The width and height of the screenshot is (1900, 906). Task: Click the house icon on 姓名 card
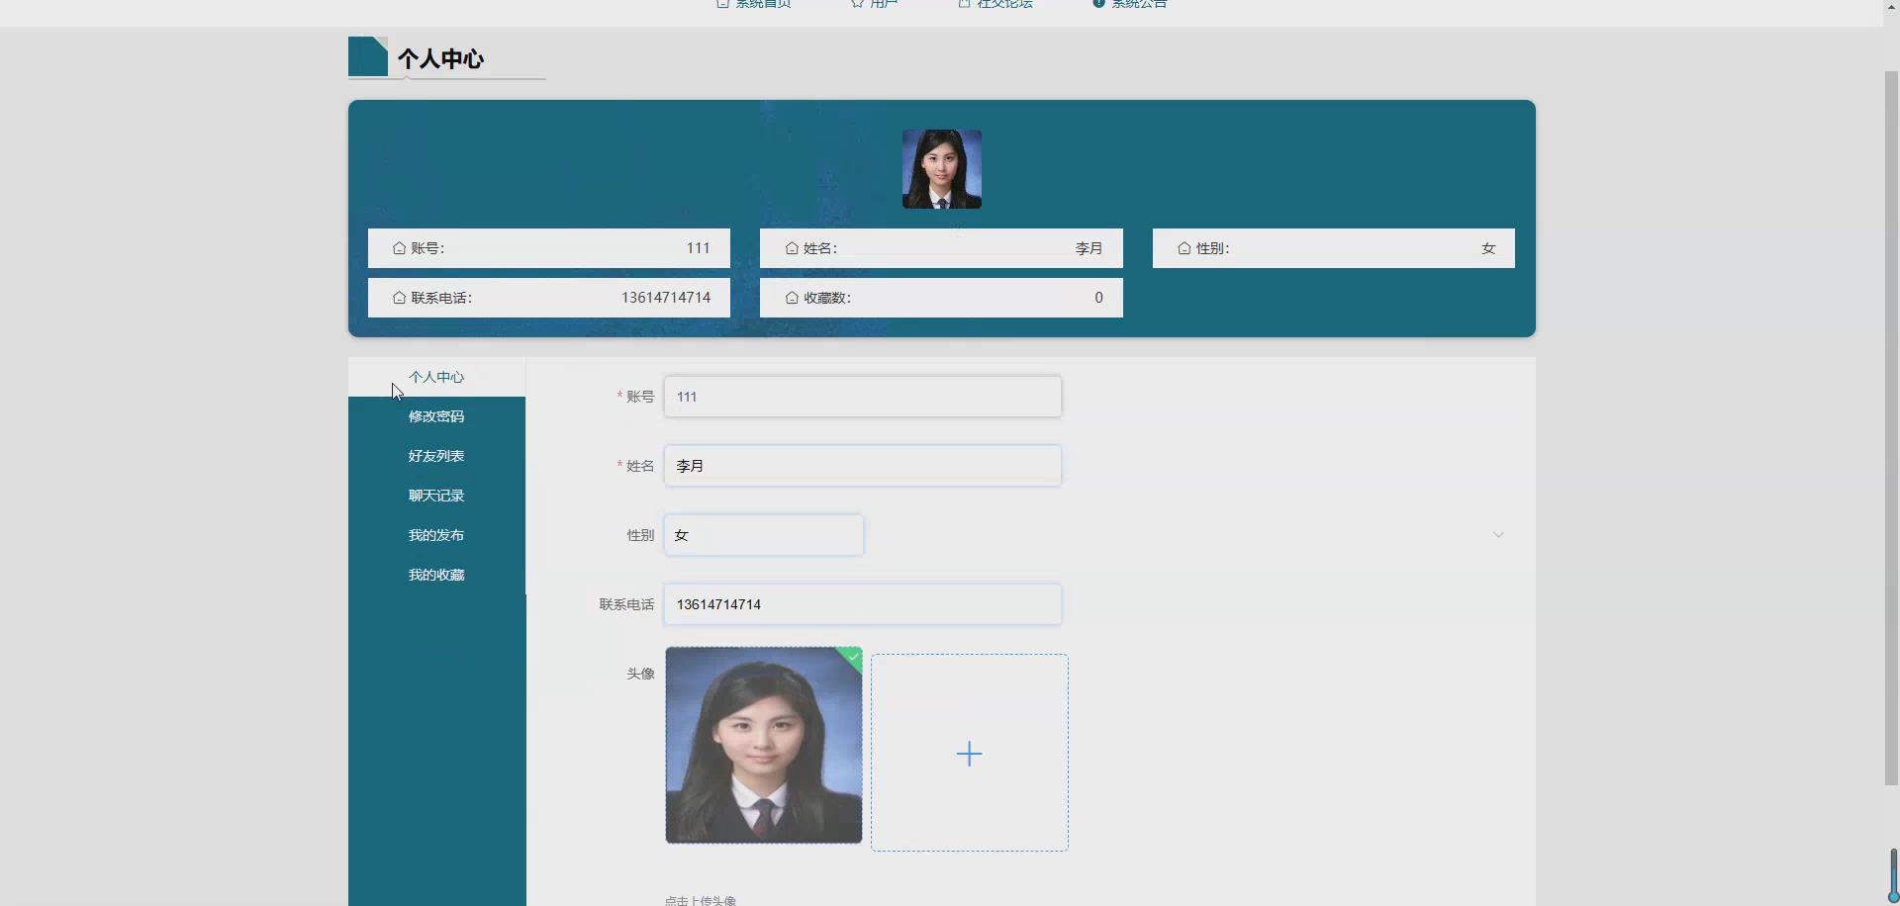pos(792,247)
